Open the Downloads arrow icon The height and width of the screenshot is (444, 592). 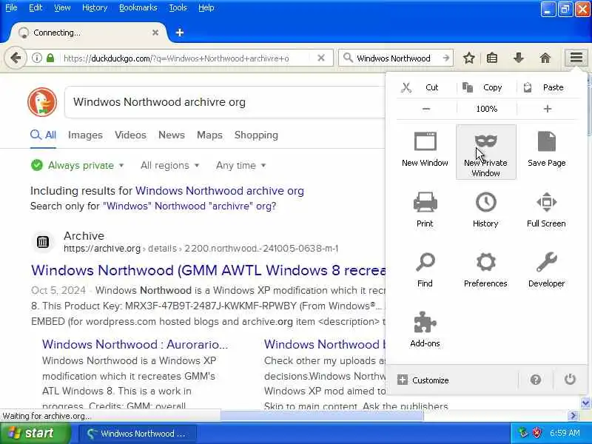519,58
